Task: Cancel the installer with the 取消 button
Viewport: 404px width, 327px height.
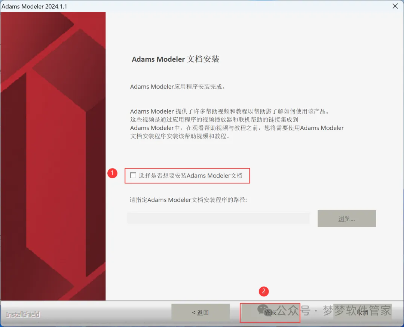Action: coord(362,312)
